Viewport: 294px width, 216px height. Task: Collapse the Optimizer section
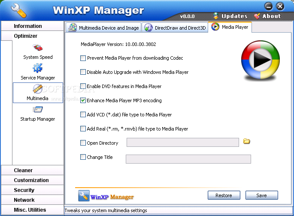tap(32, 36)
